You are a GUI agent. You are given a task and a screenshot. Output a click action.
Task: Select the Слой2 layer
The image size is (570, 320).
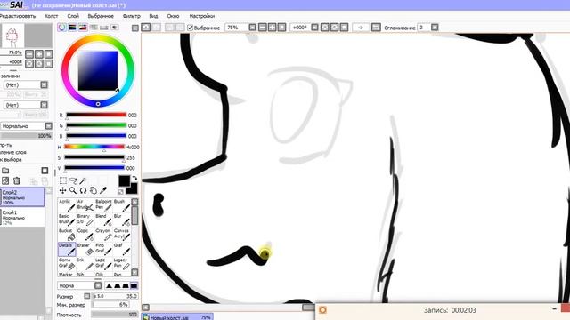[22, 197]
